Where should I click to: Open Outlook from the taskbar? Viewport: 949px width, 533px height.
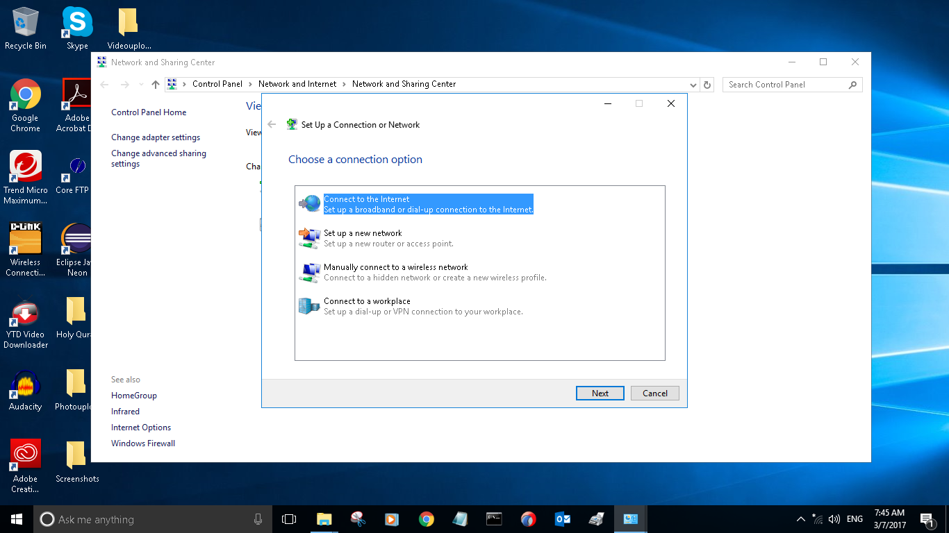562,519
